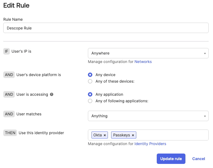Click the Okta tag label

97,135
